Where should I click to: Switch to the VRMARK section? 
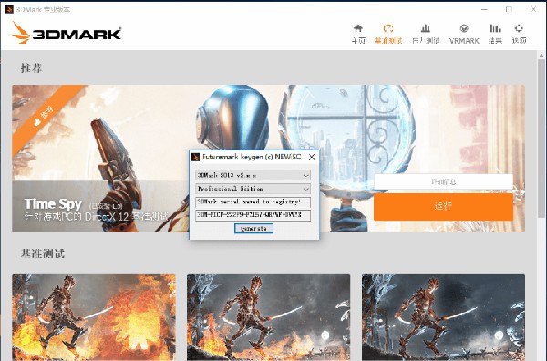pos(464,34)
